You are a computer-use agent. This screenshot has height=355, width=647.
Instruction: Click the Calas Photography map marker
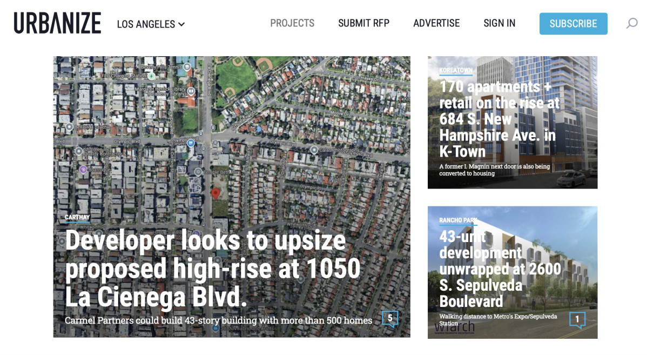314,150
